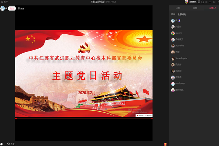This screenshot has height=146, width=219.
Task: Click the 连麦 call button
Action: [x=11, y=144]
